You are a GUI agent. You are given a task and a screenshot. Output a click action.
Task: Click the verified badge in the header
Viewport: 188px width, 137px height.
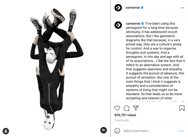point(142,8)
